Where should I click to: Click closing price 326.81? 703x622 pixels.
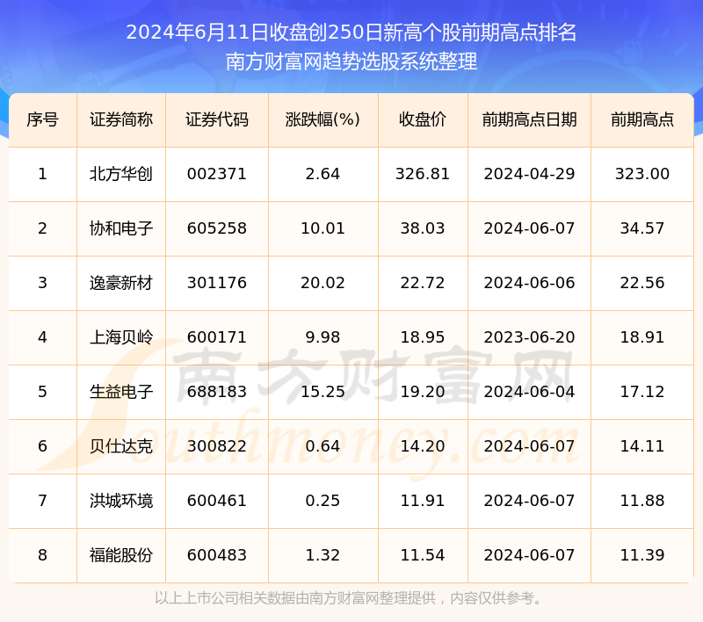[423, 174]
